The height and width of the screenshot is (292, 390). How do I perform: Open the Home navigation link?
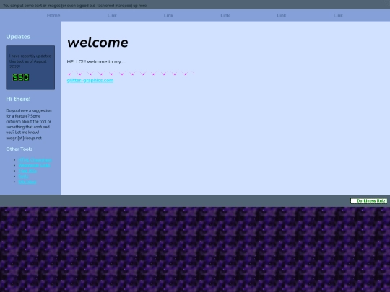(x=53, y=15)
